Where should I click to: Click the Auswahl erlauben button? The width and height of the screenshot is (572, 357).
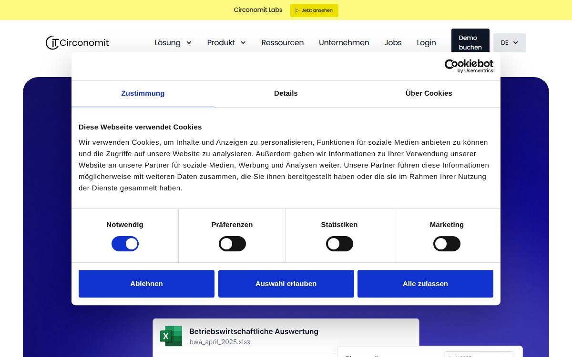tap(286, 284)
